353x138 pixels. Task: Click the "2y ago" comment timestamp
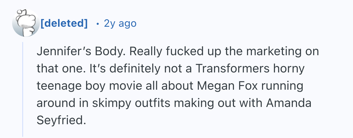click(120, 23)
